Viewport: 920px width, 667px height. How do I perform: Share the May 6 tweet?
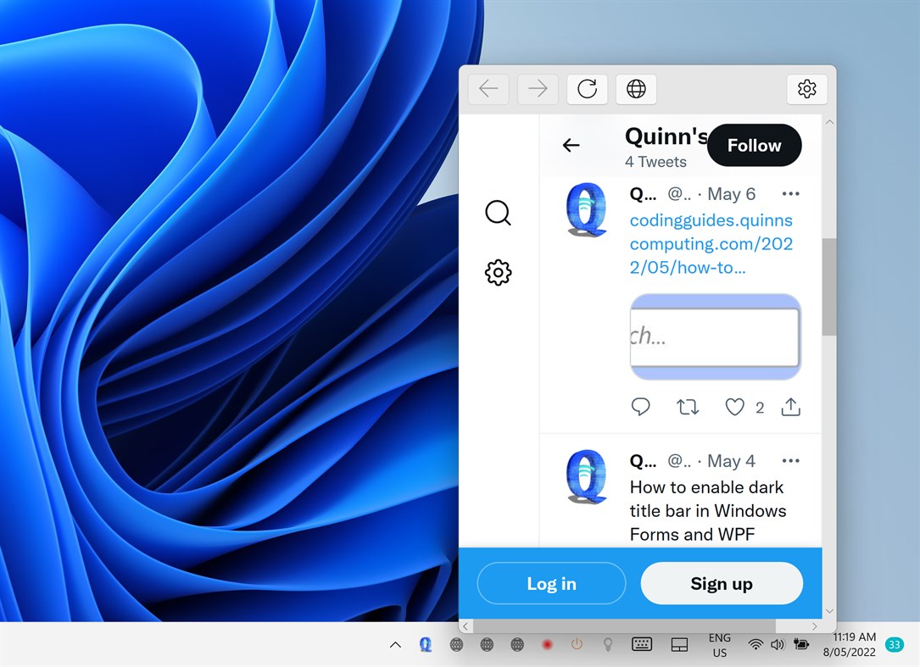click(790, 407)
